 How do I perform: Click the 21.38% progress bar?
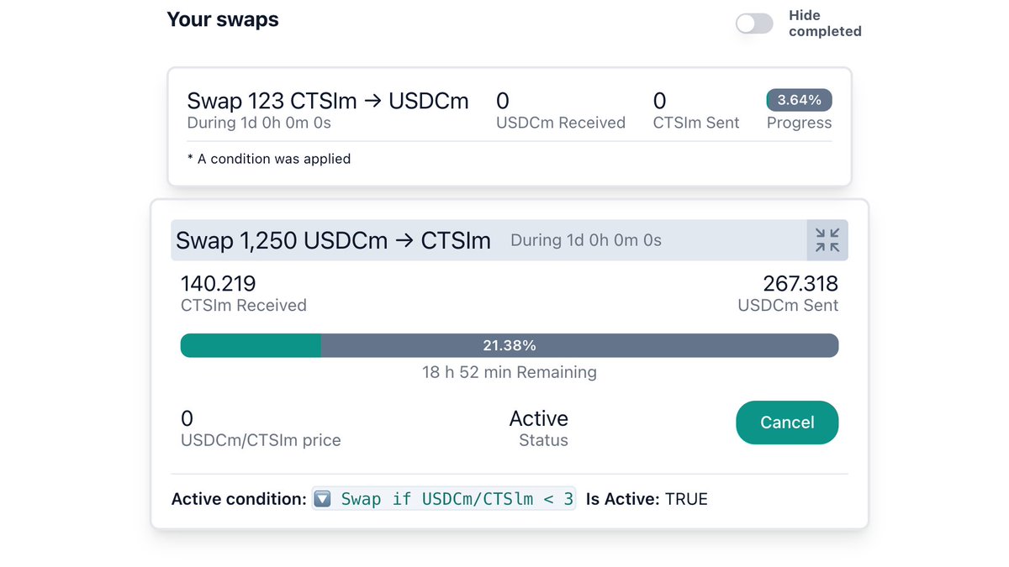510,345
